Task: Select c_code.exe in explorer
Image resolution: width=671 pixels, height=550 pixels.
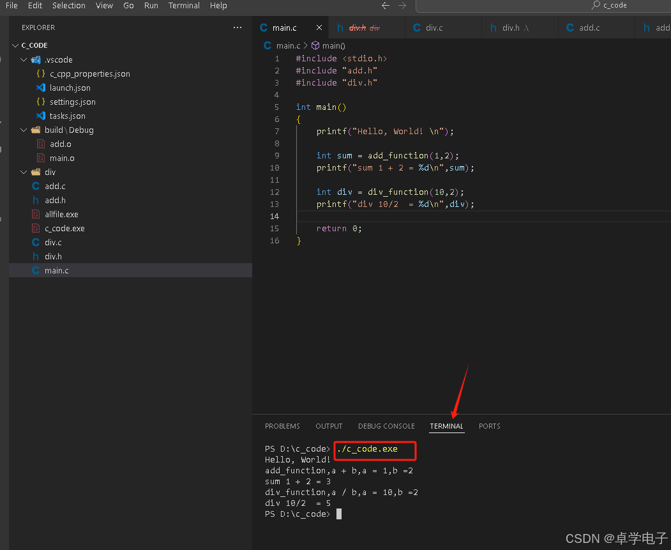Action: pyautogui.click(x=64, y=229)
